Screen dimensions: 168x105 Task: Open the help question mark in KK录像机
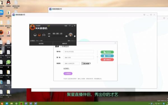(x=70, y=26)
